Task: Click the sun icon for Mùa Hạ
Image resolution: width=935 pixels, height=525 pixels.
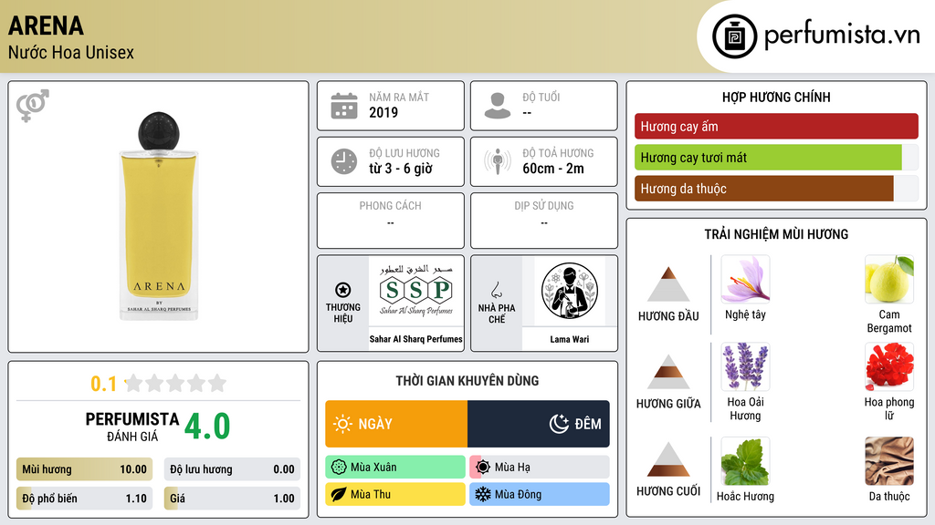Action: (483, 468)
